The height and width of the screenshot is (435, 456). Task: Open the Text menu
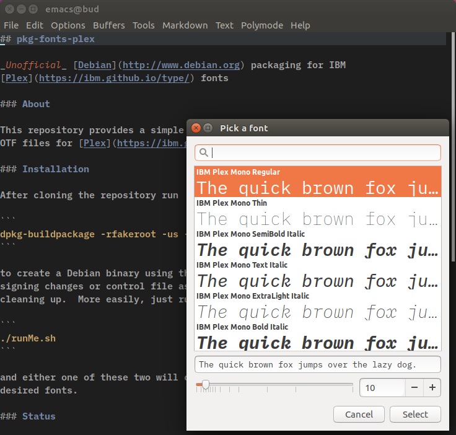224,25
